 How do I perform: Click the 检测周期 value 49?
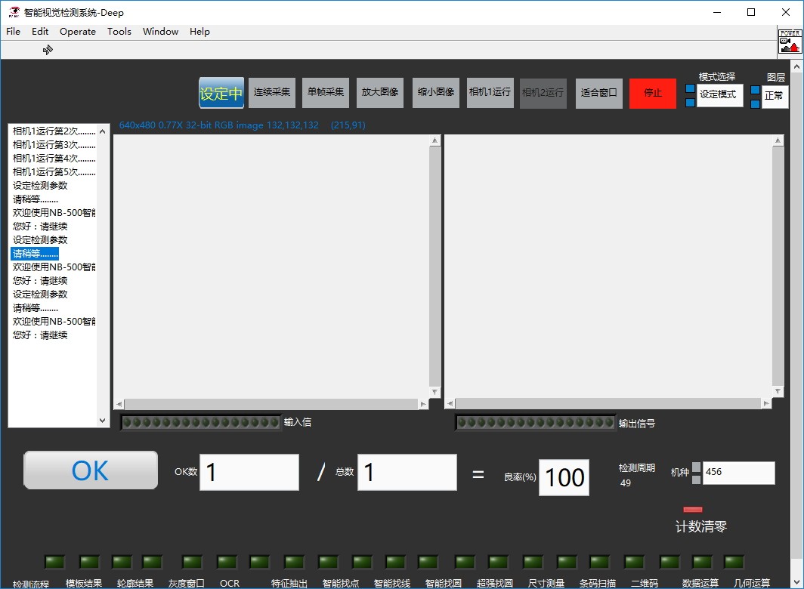click(625, 483)
